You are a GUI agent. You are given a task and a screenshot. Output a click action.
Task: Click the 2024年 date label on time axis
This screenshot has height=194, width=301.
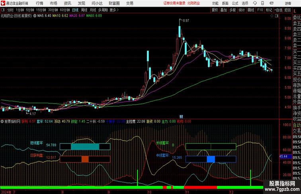[x=6, y=192]
